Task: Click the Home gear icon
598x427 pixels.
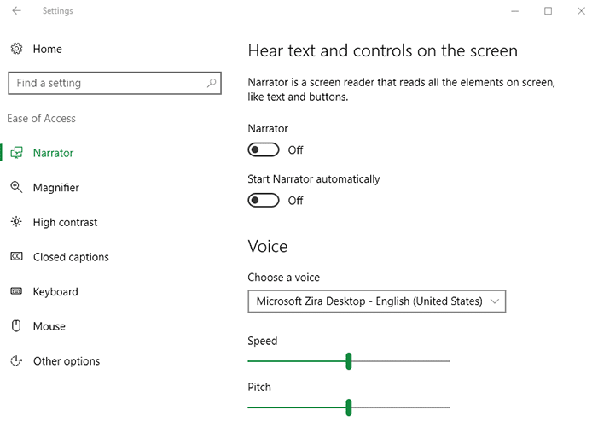Action: (x=16, y=49)
